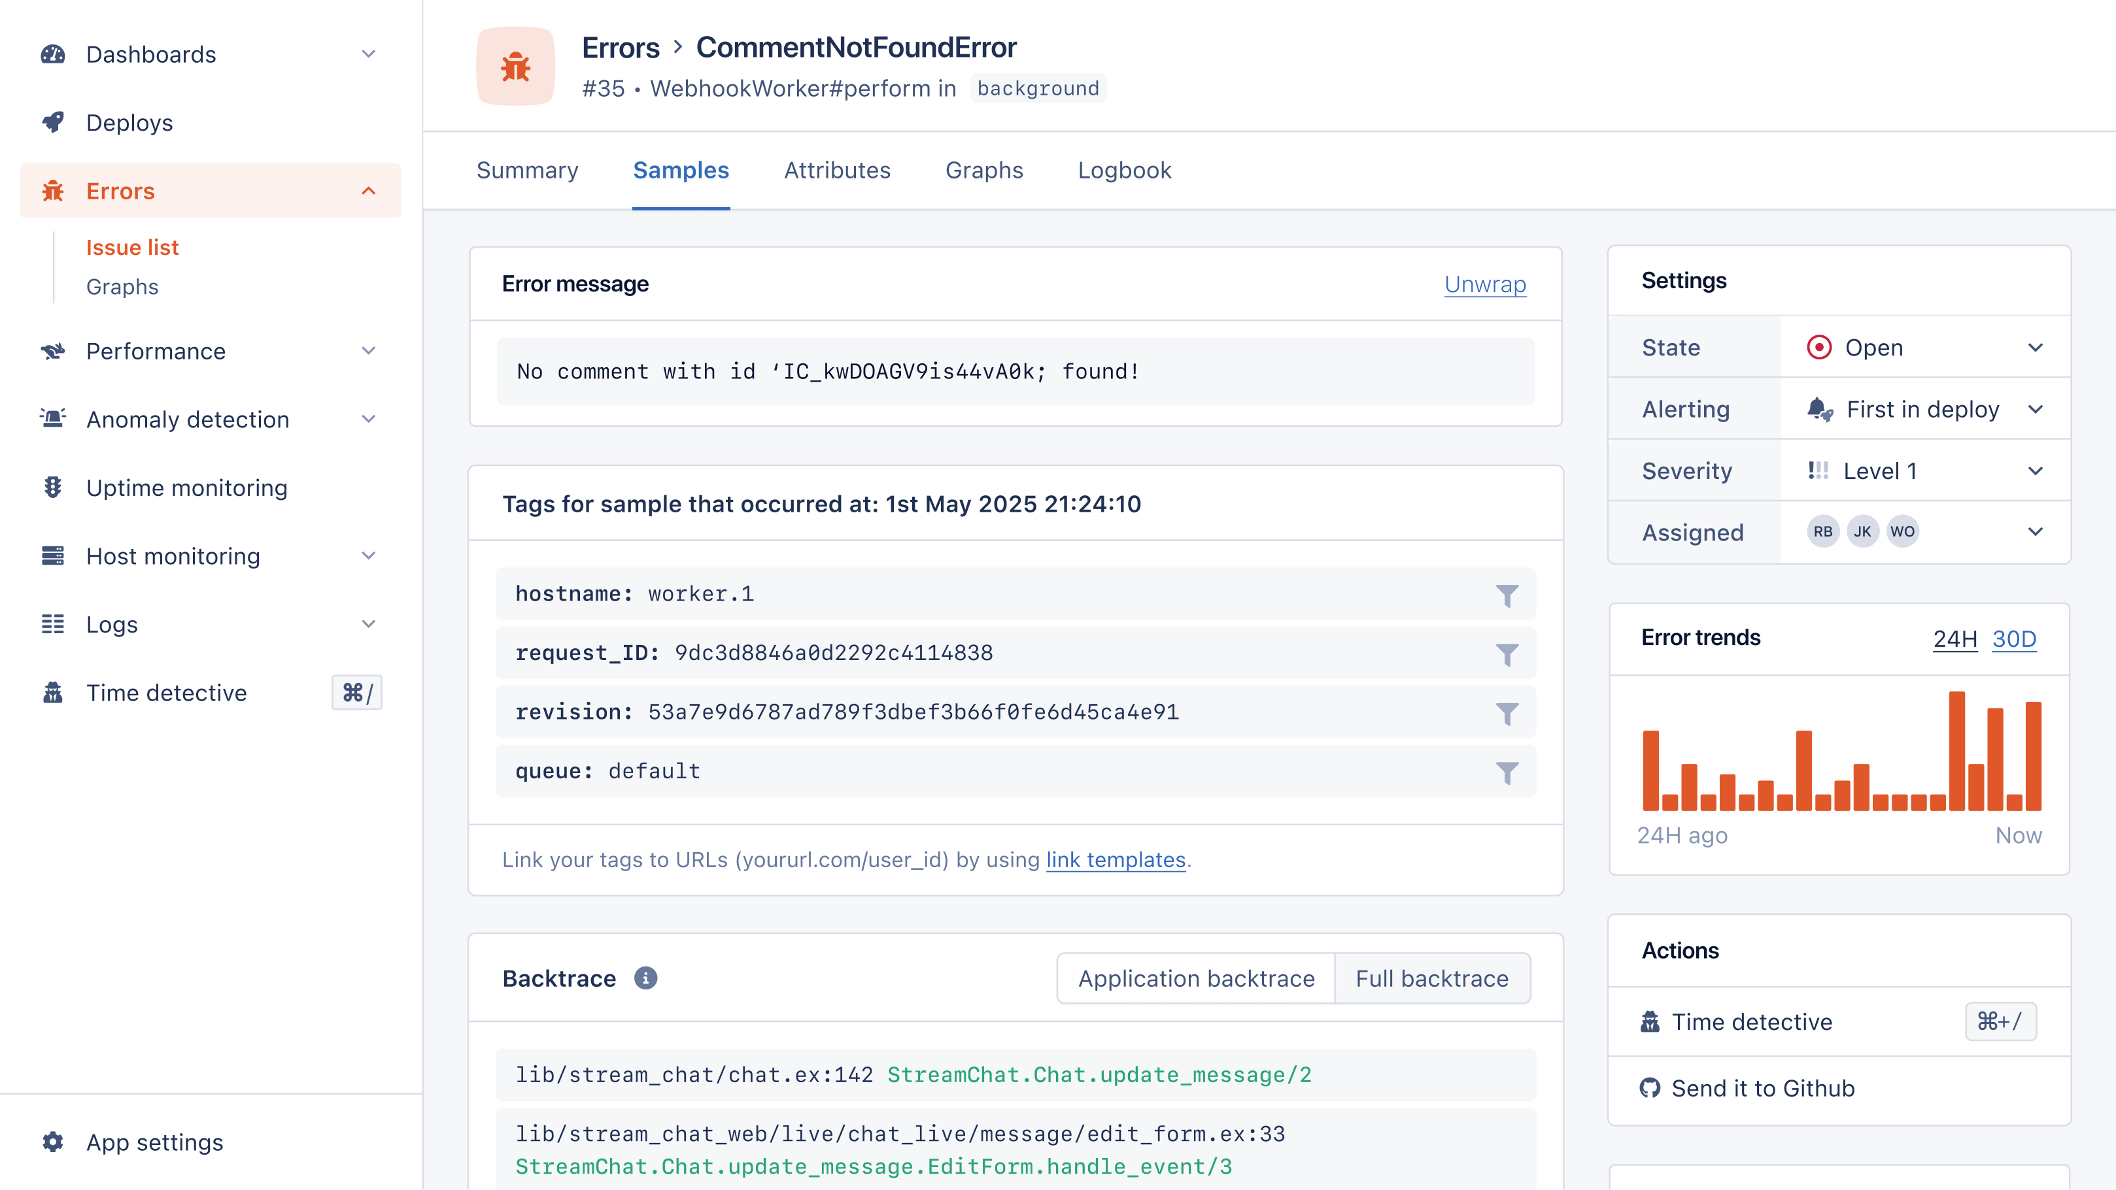The height and width of the screenshot is (1190, 2116).
Task: Click the Unwrap link
Action: [x=1484, y=284]
